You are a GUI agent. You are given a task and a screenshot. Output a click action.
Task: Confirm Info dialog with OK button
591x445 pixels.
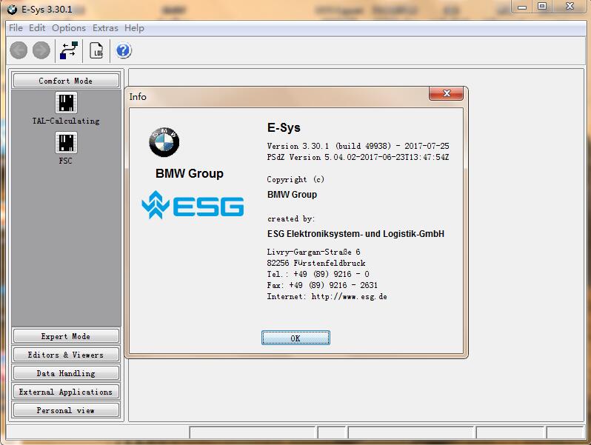295,338
